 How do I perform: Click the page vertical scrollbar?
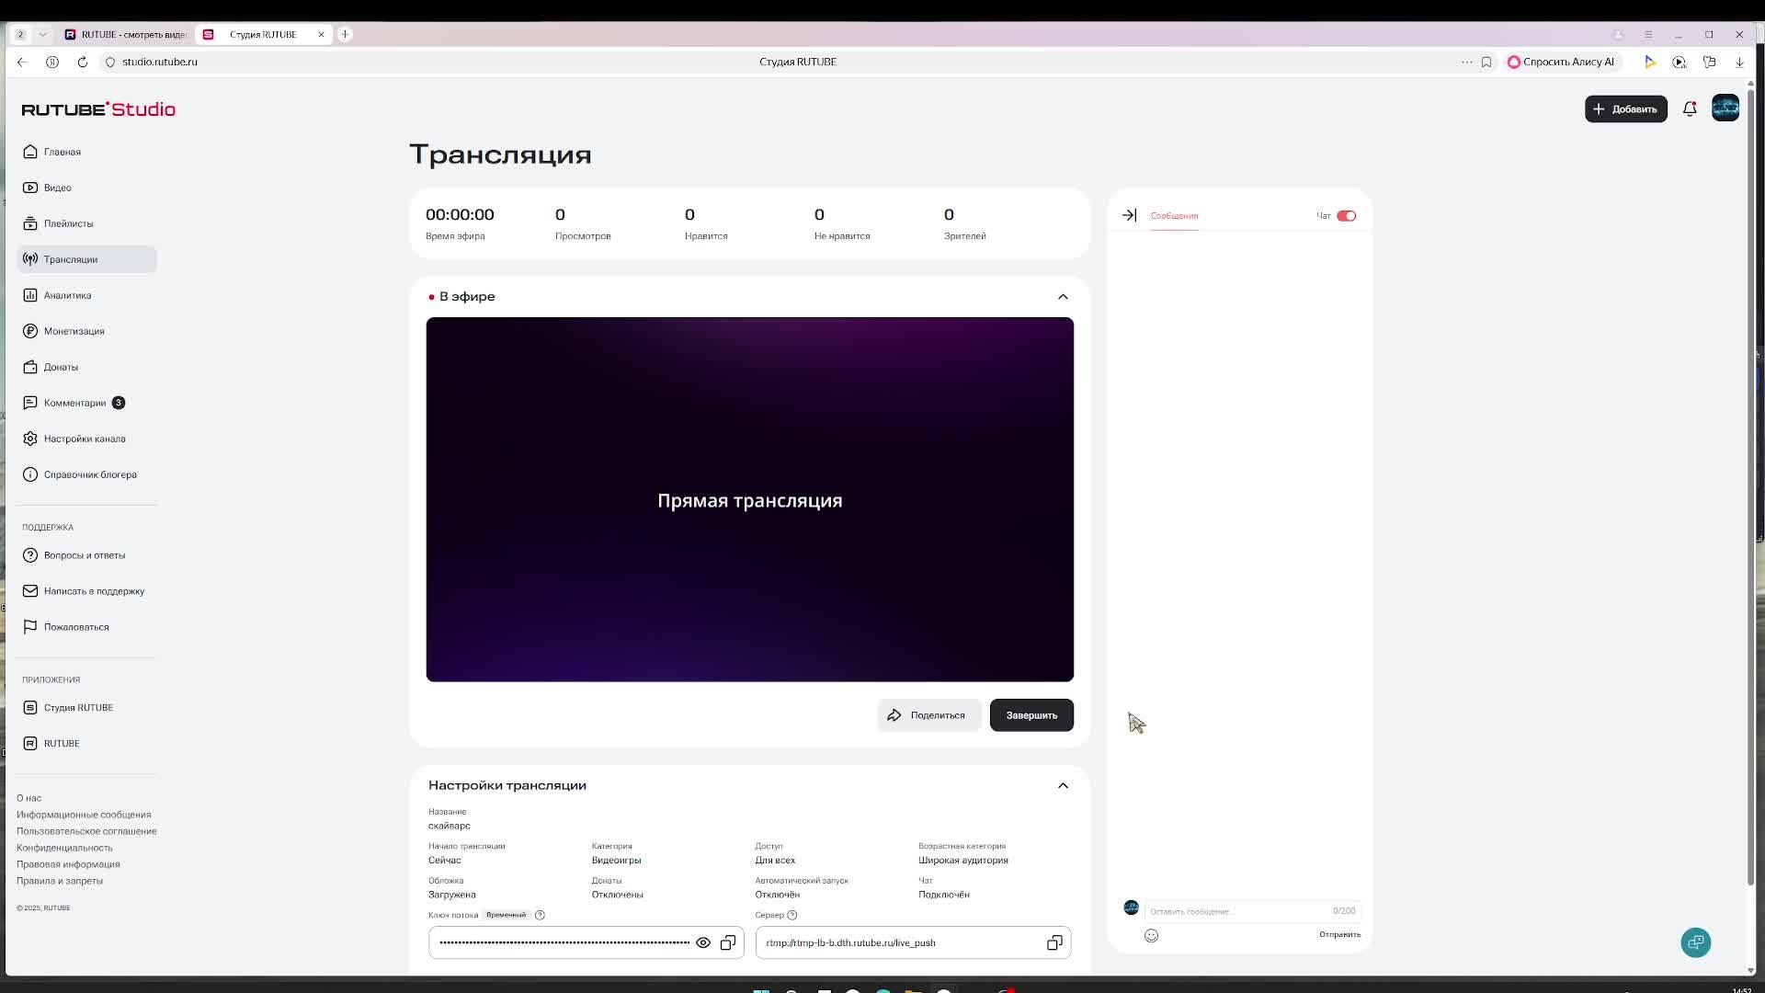pyautogui.click(x=1750, y=487)
